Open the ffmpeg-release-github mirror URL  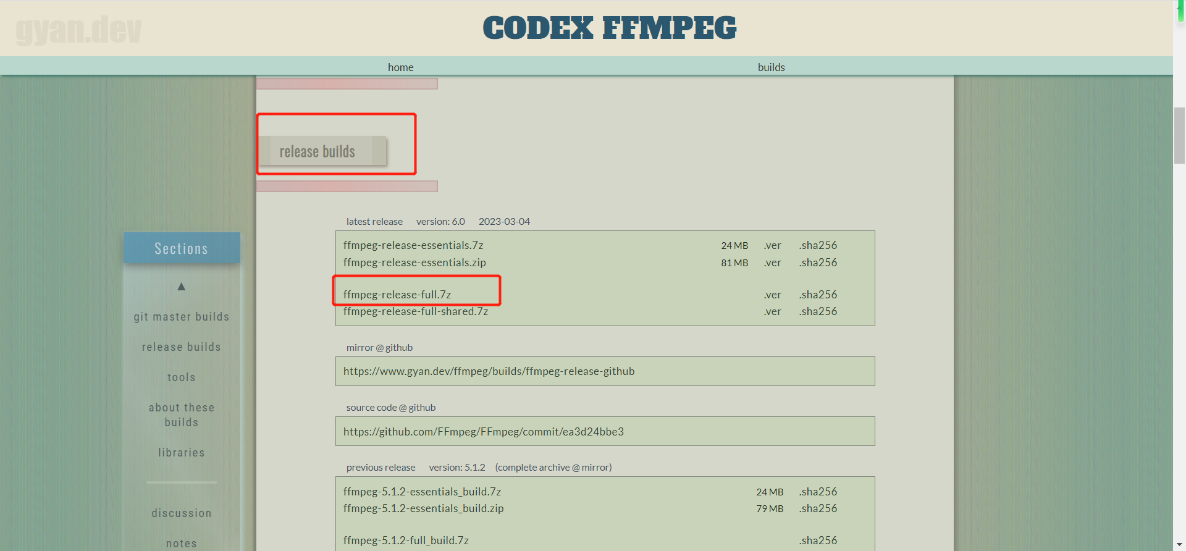489,371
